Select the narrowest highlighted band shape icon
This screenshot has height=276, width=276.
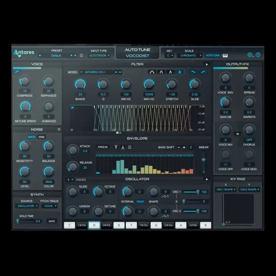179,72
